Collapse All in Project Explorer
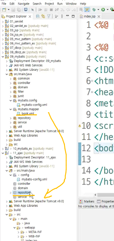114x241 pixels. (37, 16)
